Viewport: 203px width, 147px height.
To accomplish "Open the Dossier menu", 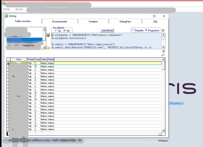I will point(19,9).
